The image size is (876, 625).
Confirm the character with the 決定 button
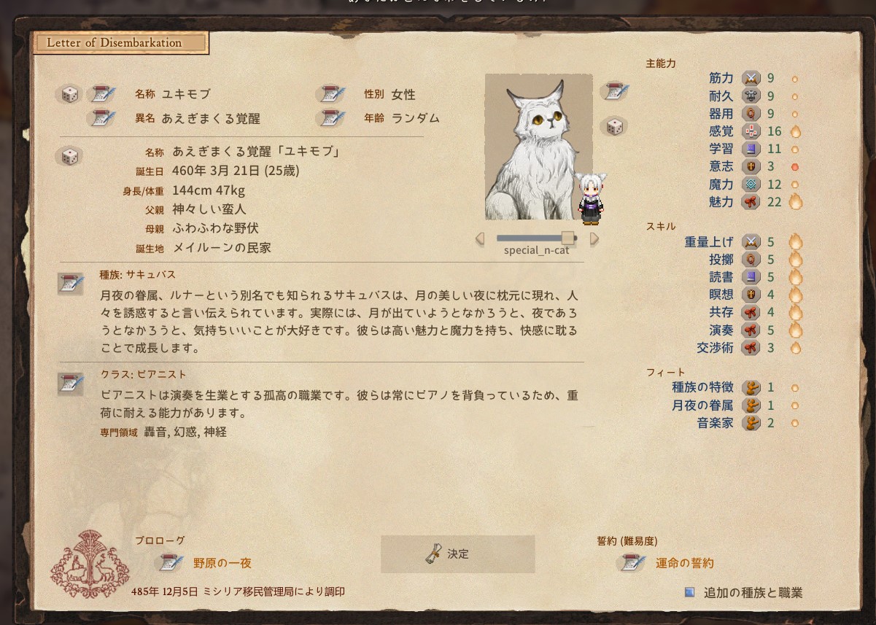[x=457, y=554]
